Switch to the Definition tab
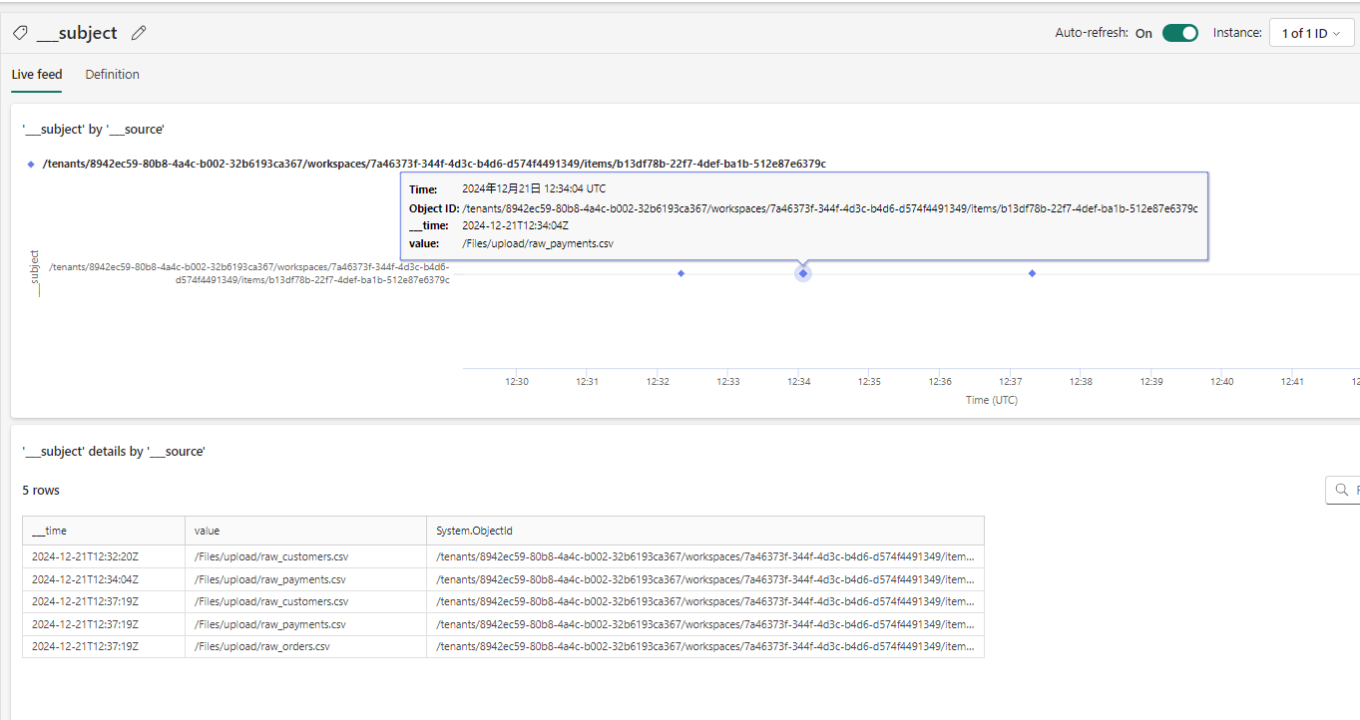1360x720 pixels. (112, 75)
